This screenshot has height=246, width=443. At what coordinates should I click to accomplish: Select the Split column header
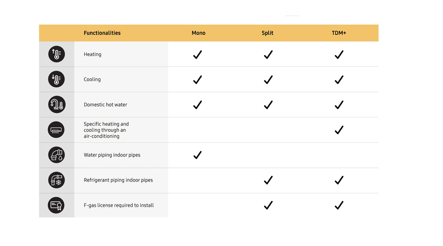267,33
